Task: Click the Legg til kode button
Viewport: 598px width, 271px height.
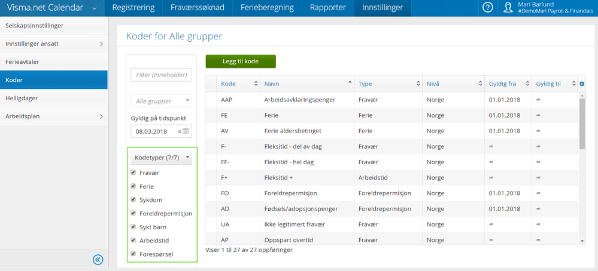Action: click(x=240, y=61)
